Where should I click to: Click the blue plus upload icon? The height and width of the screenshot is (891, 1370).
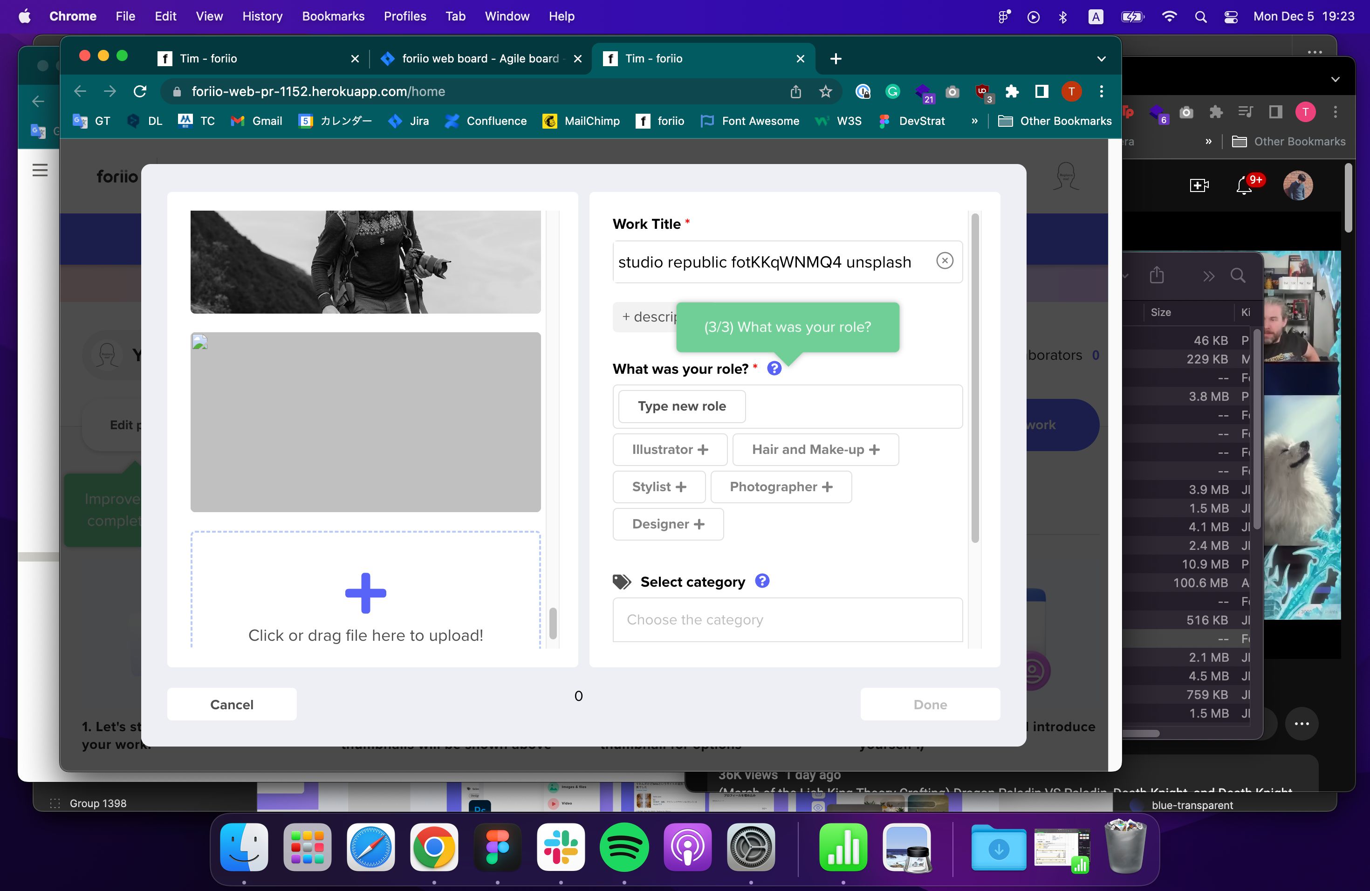(x=365, y=593)
